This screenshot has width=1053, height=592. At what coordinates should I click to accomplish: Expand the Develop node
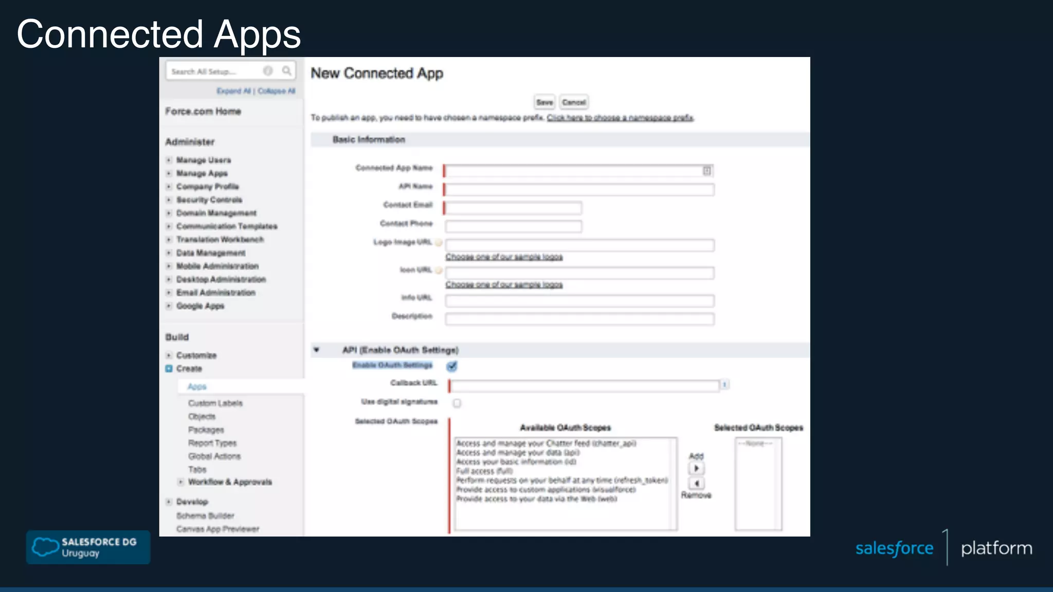click(169, 502)
